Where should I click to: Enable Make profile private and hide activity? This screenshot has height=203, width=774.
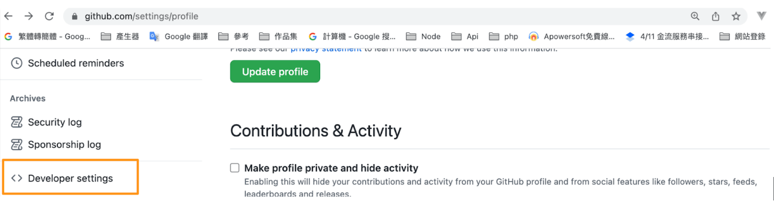click(x=235, y=168)
